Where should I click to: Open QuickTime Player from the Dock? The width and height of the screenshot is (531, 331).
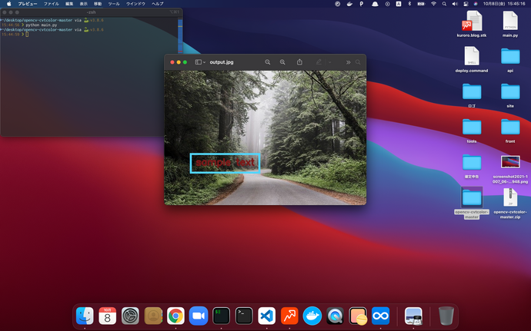tap(335, 316)
